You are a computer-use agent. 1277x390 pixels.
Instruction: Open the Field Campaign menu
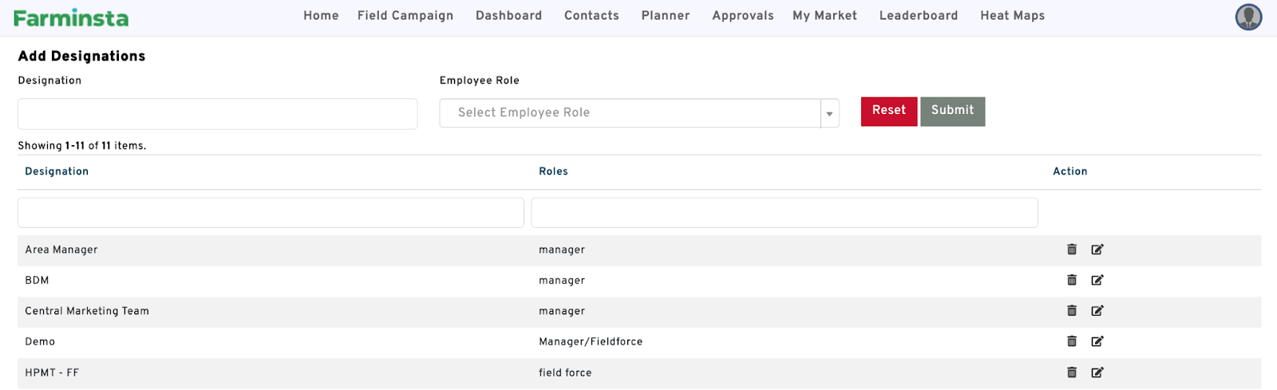[x=405, y=16]
